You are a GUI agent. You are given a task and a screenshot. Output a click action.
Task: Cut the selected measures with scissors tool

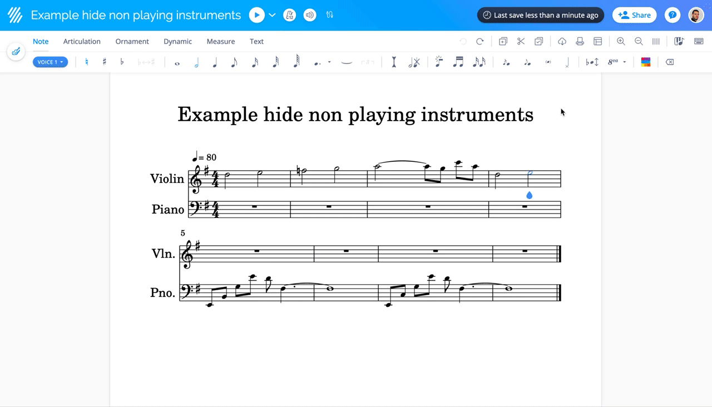[x=521, y=41]
